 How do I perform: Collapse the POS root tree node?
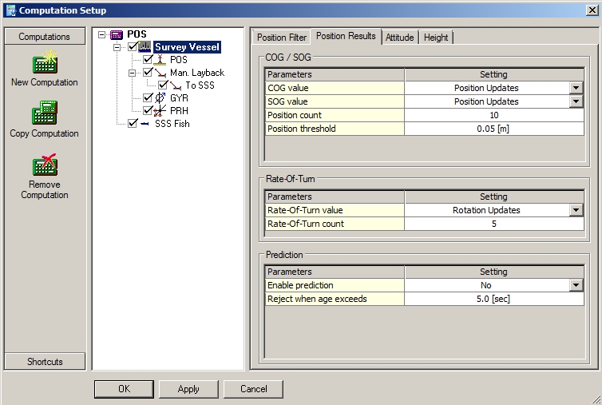pos(101,34)
